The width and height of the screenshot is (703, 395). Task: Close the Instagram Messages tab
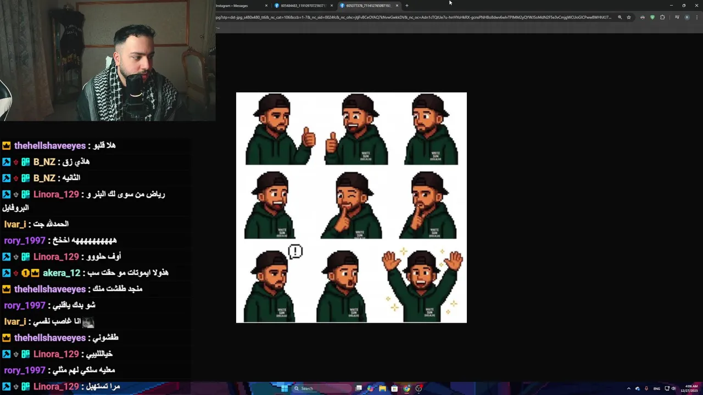click(x=266, y=5)
